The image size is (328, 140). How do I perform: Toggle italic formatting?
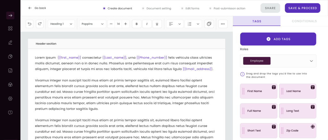147,24
